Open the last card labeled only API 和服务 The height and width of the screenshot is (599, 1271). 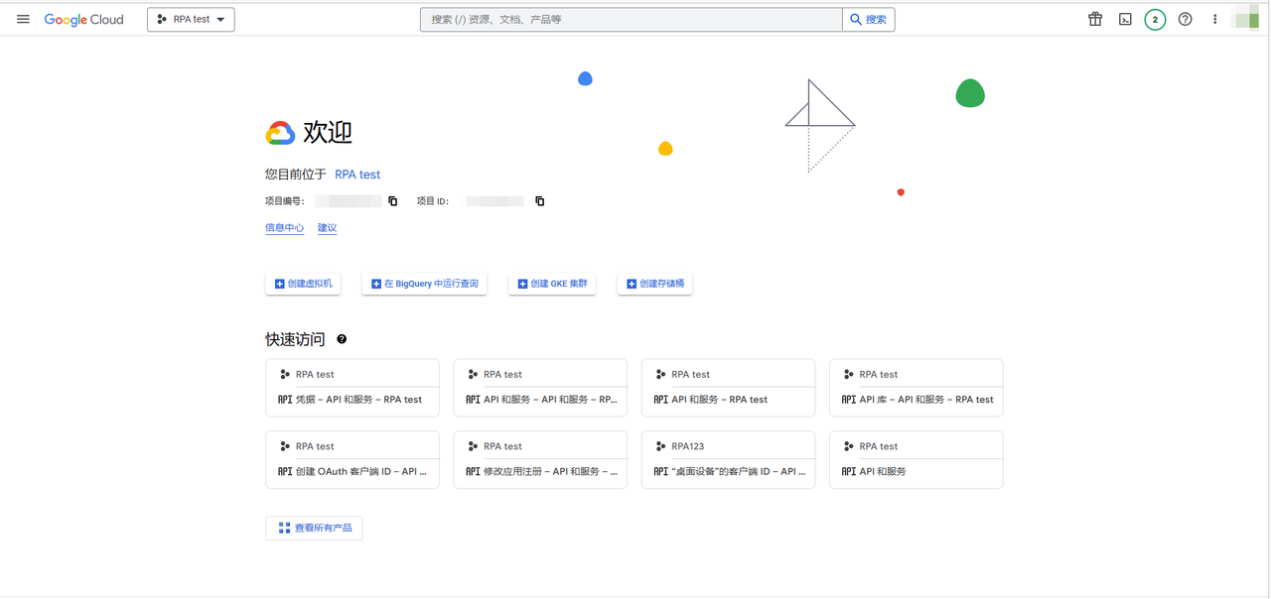click(x=917, y=459)
